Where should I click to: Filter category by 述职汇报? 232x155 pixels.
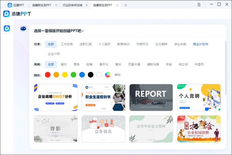(85, 44)
